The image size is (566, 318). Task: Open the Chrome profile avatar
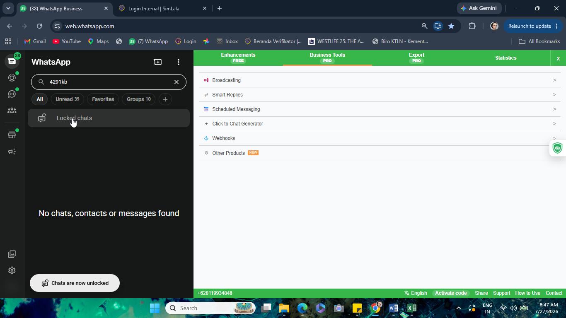(494, 26)
